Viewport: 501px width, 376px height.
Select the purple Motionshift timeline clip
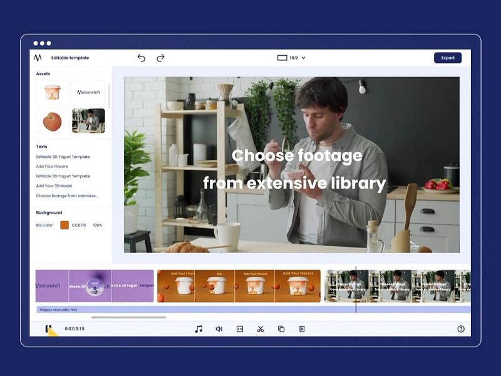(95, 286)
